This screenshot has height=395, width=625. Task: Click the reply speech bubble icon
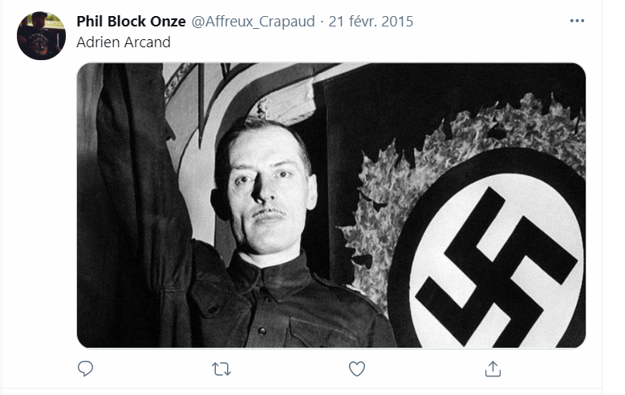click(x=85, y=369)
